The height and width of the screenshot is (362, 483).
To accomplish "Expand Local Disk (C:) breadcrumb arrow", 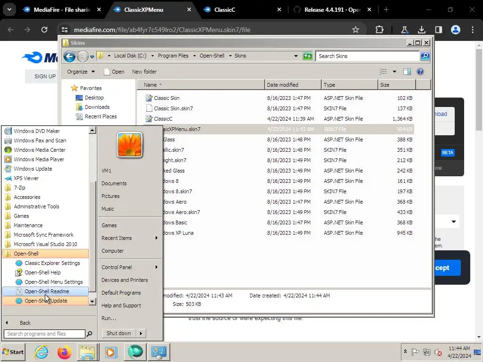I will click(152, 56).
